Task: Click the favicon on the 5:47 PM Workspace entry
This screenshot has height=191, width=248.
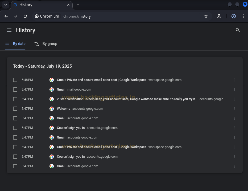Action: (x=52, y=147)
